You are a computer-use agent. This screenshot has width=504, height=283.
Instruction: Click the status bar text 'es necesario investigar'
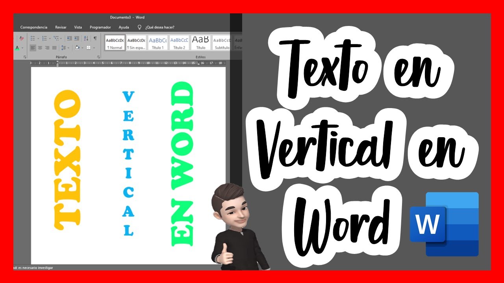tap(35, 268)
